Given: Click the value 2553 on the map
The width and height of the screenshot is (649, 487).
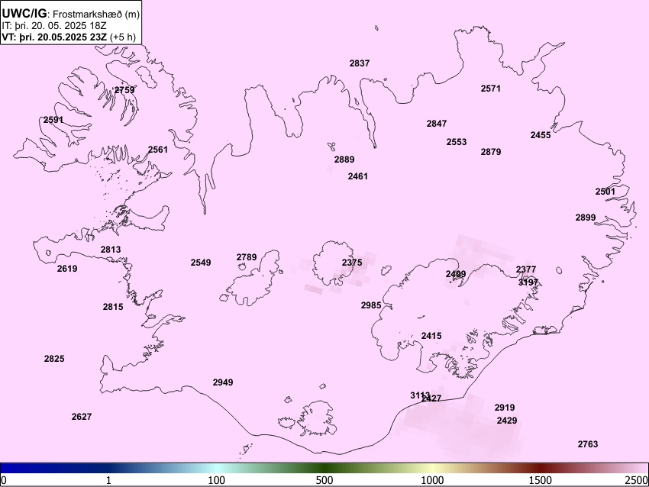Looking at the screenshot, I should 457,142.
